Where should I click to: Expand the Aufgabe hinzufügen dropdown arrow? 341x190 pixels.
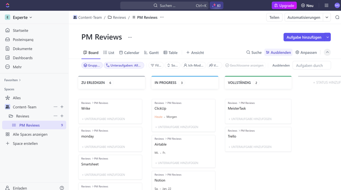(327, 37)
